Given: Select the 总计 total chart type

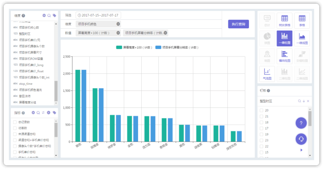Looking at the screenshot, I should [x=267, y=21].
